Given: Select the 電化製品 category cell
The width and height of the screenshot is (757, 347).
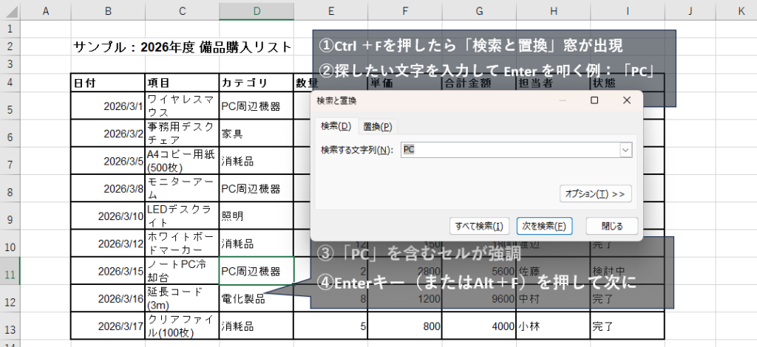Looking at the screenshot, I should point(256,299).
